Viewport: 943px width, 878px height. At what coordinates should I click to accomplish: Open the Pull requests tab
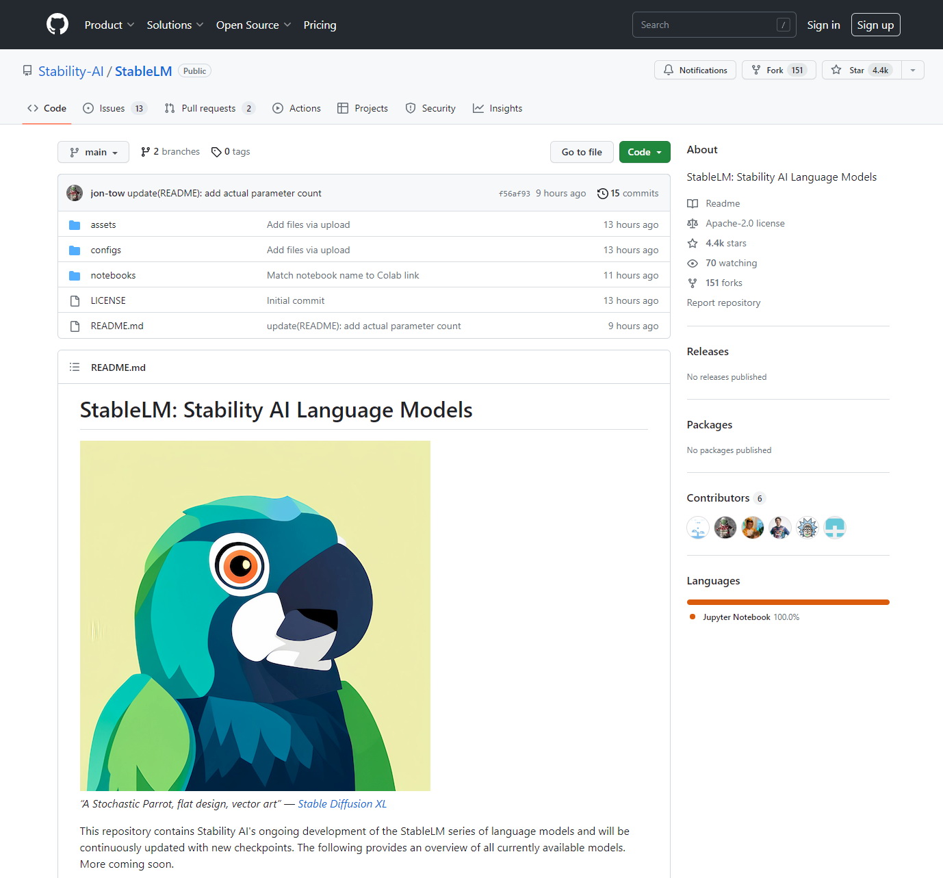pos(209,108)
